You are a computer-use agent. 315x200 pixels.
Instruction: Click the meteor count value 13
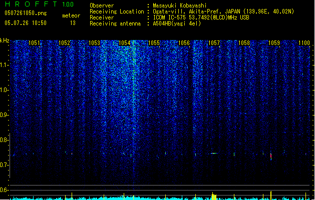click(73, 23)
